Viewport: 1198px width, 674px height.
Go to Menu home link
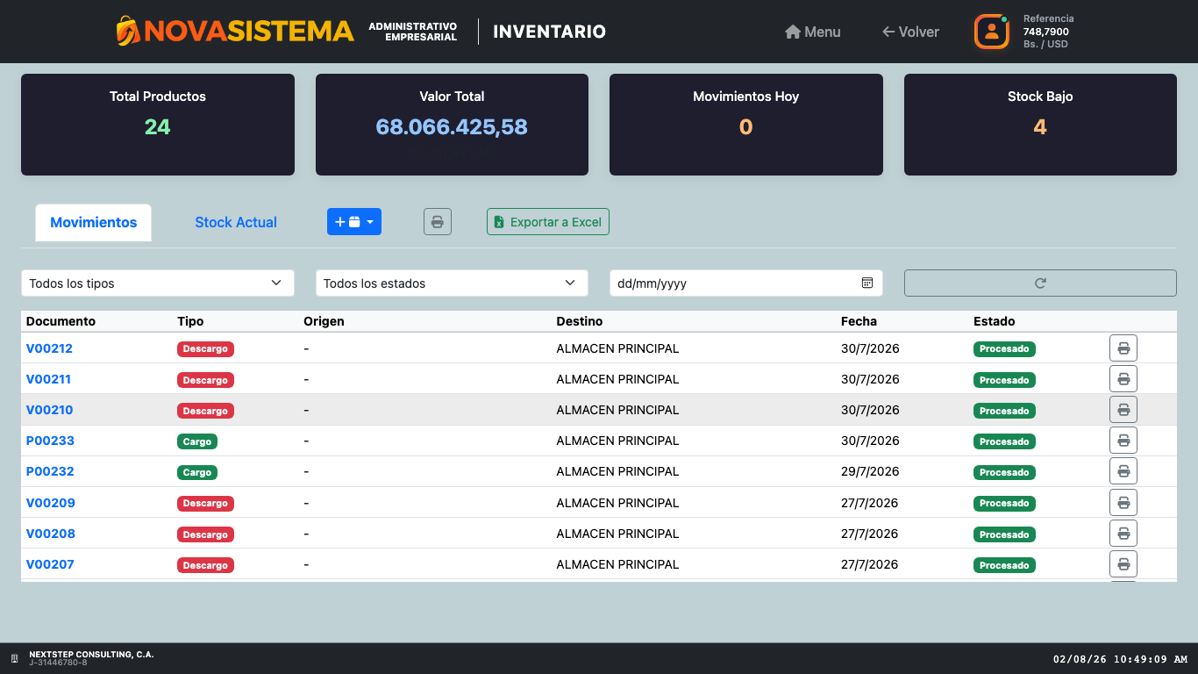coord(812,32)
